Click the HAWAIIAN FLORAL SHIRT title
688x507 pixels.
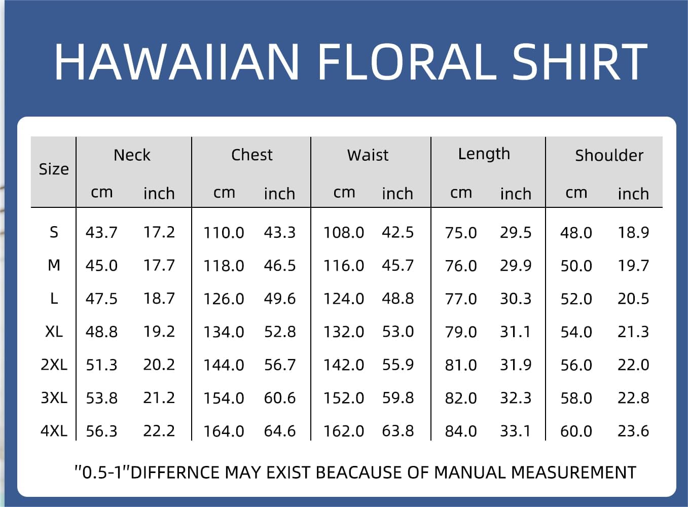pos(350,62)
